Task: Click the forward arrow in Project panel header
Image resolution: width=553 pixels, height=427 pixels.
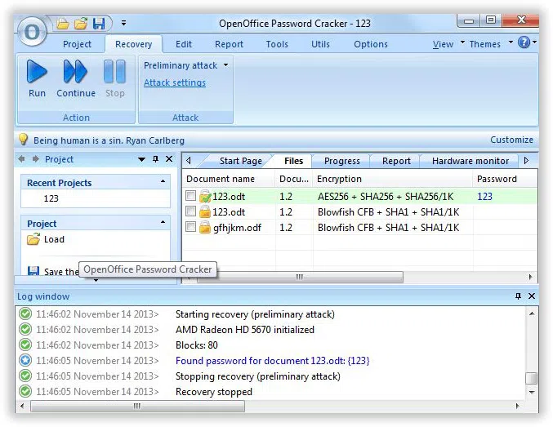Action: (x=35, y=159)
